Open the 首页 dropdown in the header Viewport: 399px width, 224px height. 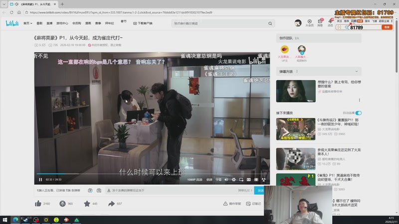28,23
